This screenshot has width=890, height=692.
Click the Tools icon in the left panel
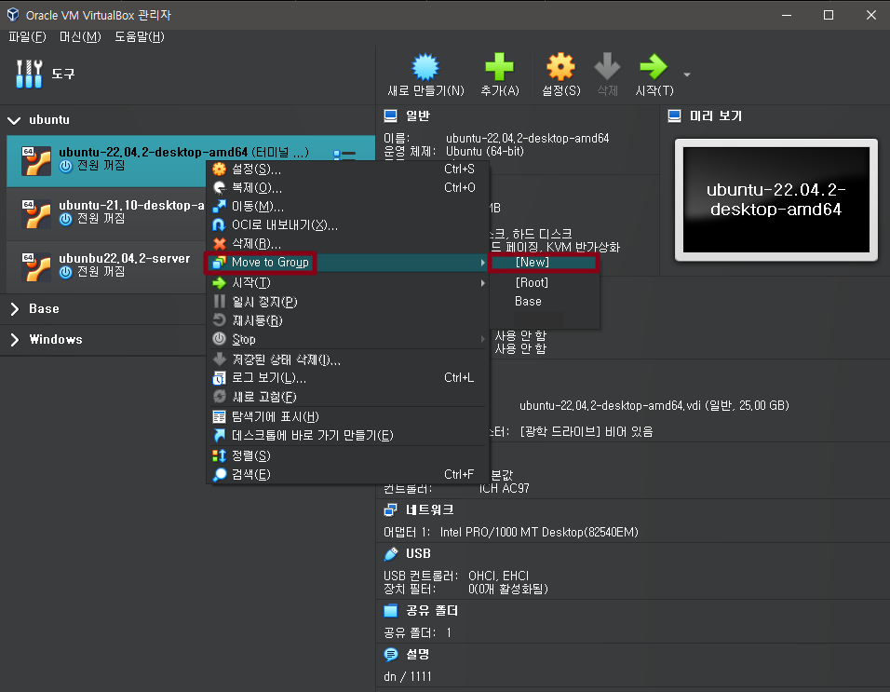point(29,74)
